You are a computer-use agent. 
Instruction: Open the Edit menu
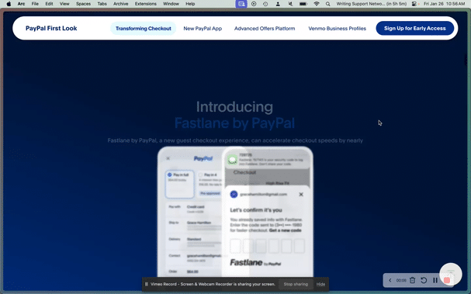[x=49, y=4]
